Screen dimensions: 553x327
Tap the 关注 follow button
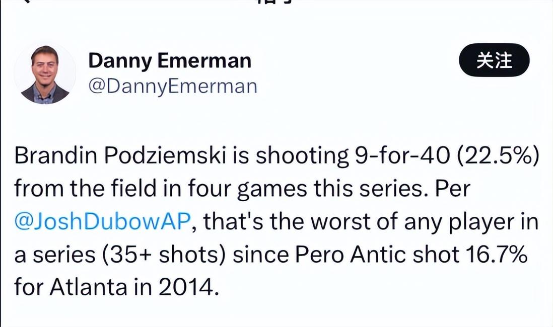[x=494, y=60]
